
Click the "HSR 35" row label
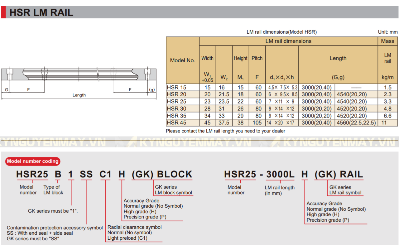(176, 116)
